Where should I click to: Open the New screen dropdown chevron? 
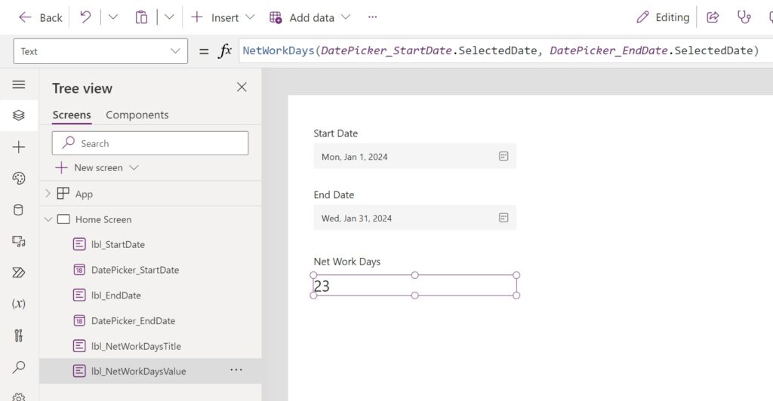tap(134, 168)
